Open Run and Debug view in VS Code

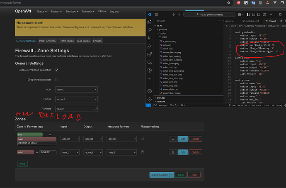pyautogui.click(x=150, y=46)
